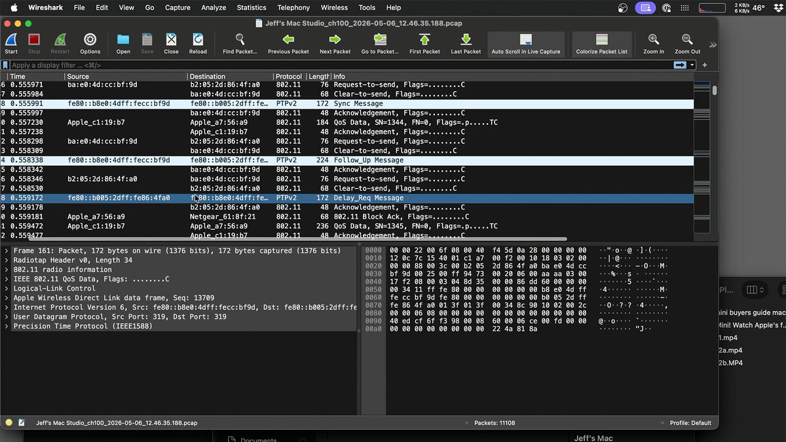The width and height of the screenshot is (786, 442).
Task: Click the Restart capture icon
Action: 60,40
